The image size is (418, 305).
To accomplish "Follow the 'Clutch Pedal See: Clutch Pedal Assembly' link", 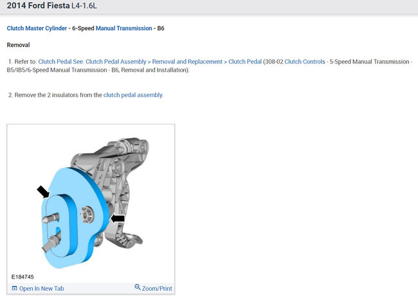I will [x=92, y=62].
